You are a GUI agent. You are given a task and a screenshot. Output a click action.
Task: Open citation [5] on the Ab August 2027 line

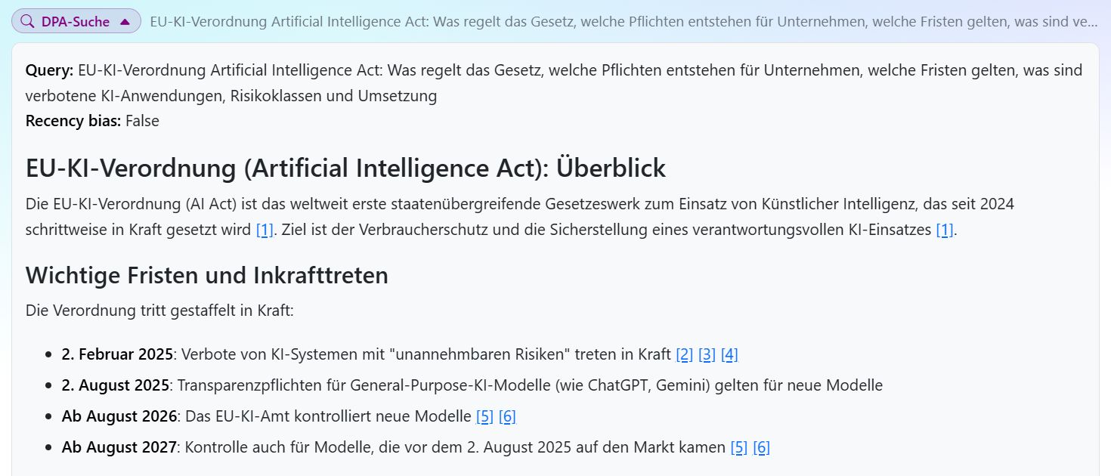coord(738,447)
